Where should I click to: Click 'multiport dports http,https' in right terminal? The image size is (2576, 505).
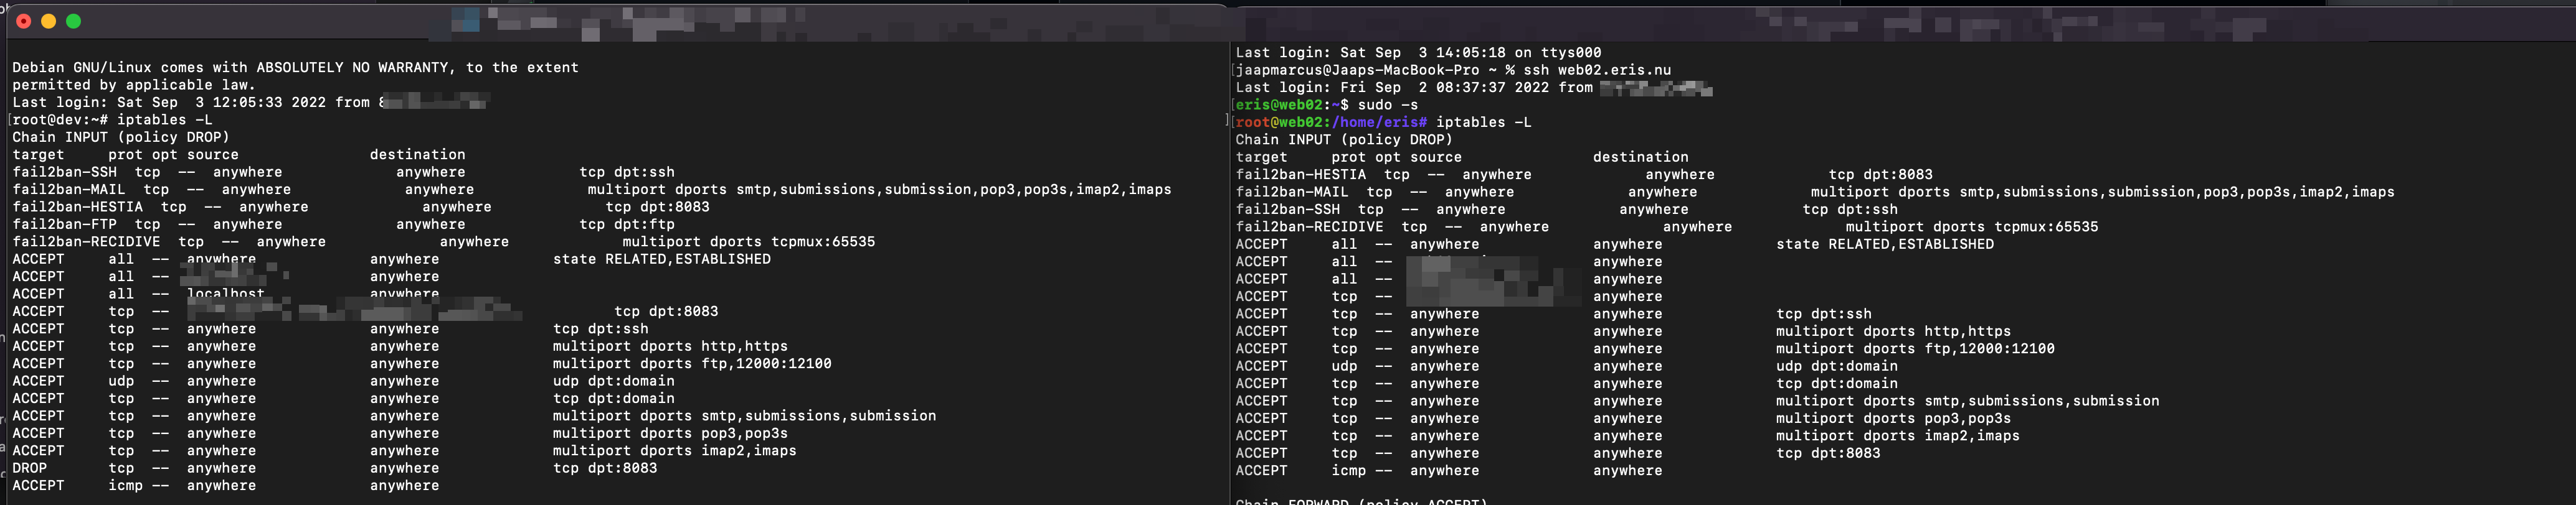(1893, 331)
